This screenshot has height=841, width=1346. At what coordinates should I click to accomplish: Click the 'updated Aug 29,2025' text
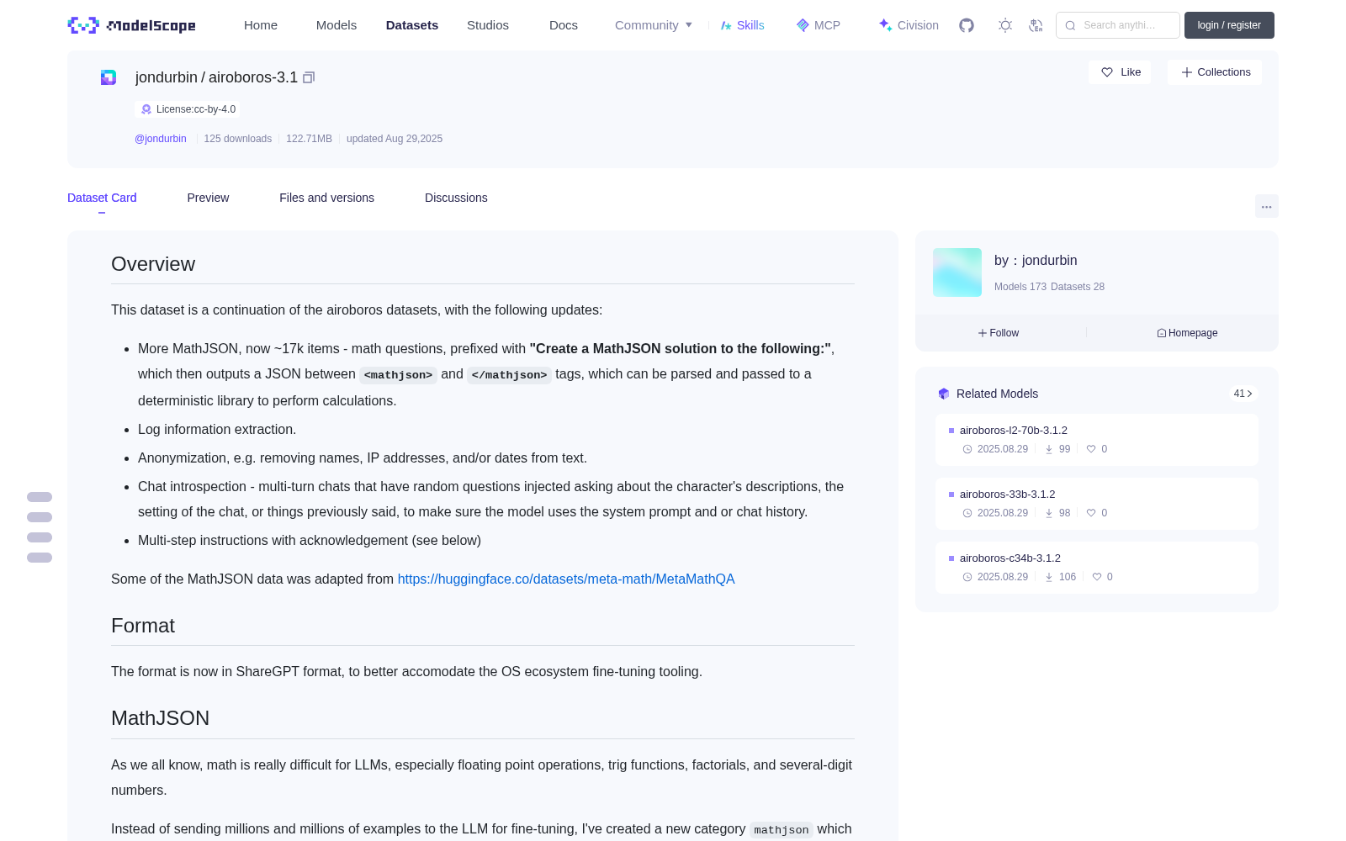395,139
